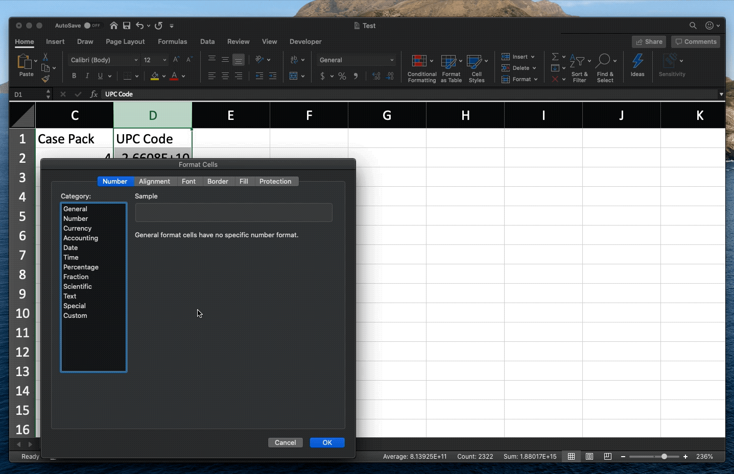Open the font size dropdown
Viewport: 734px width, 474px height.
164,60
